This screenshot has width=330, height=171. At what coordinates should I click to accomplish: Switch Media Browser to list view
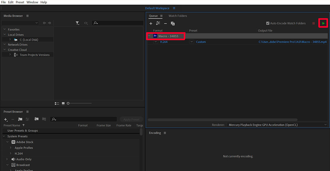pos(57,103)
